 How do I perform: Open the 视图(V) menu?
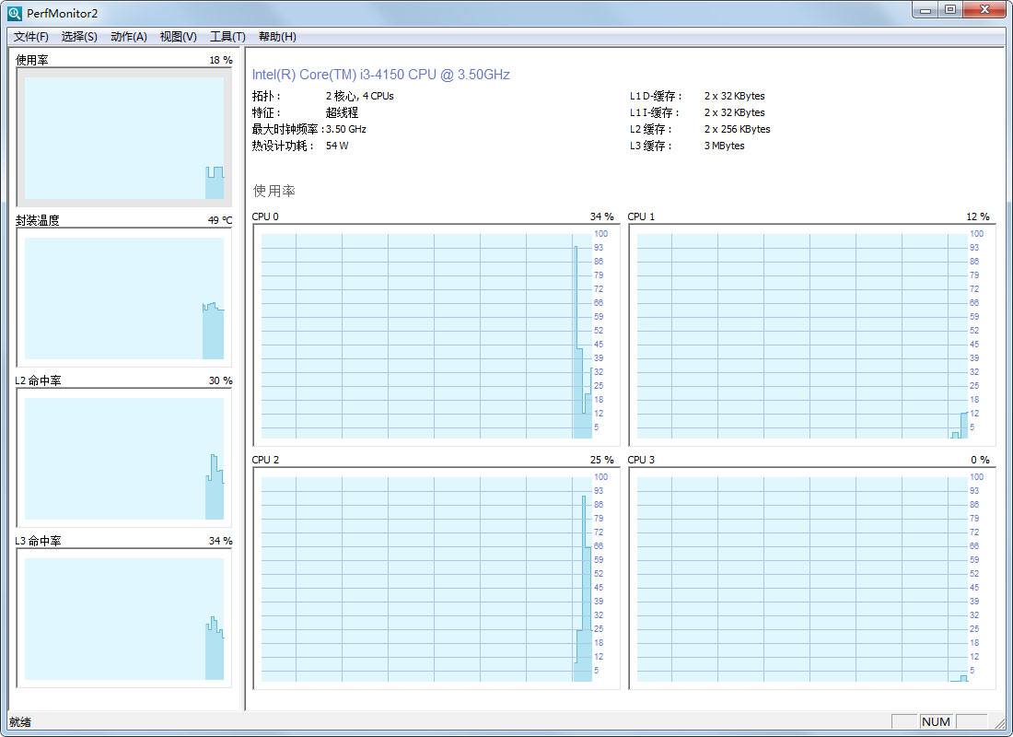[x=178, y=37]
